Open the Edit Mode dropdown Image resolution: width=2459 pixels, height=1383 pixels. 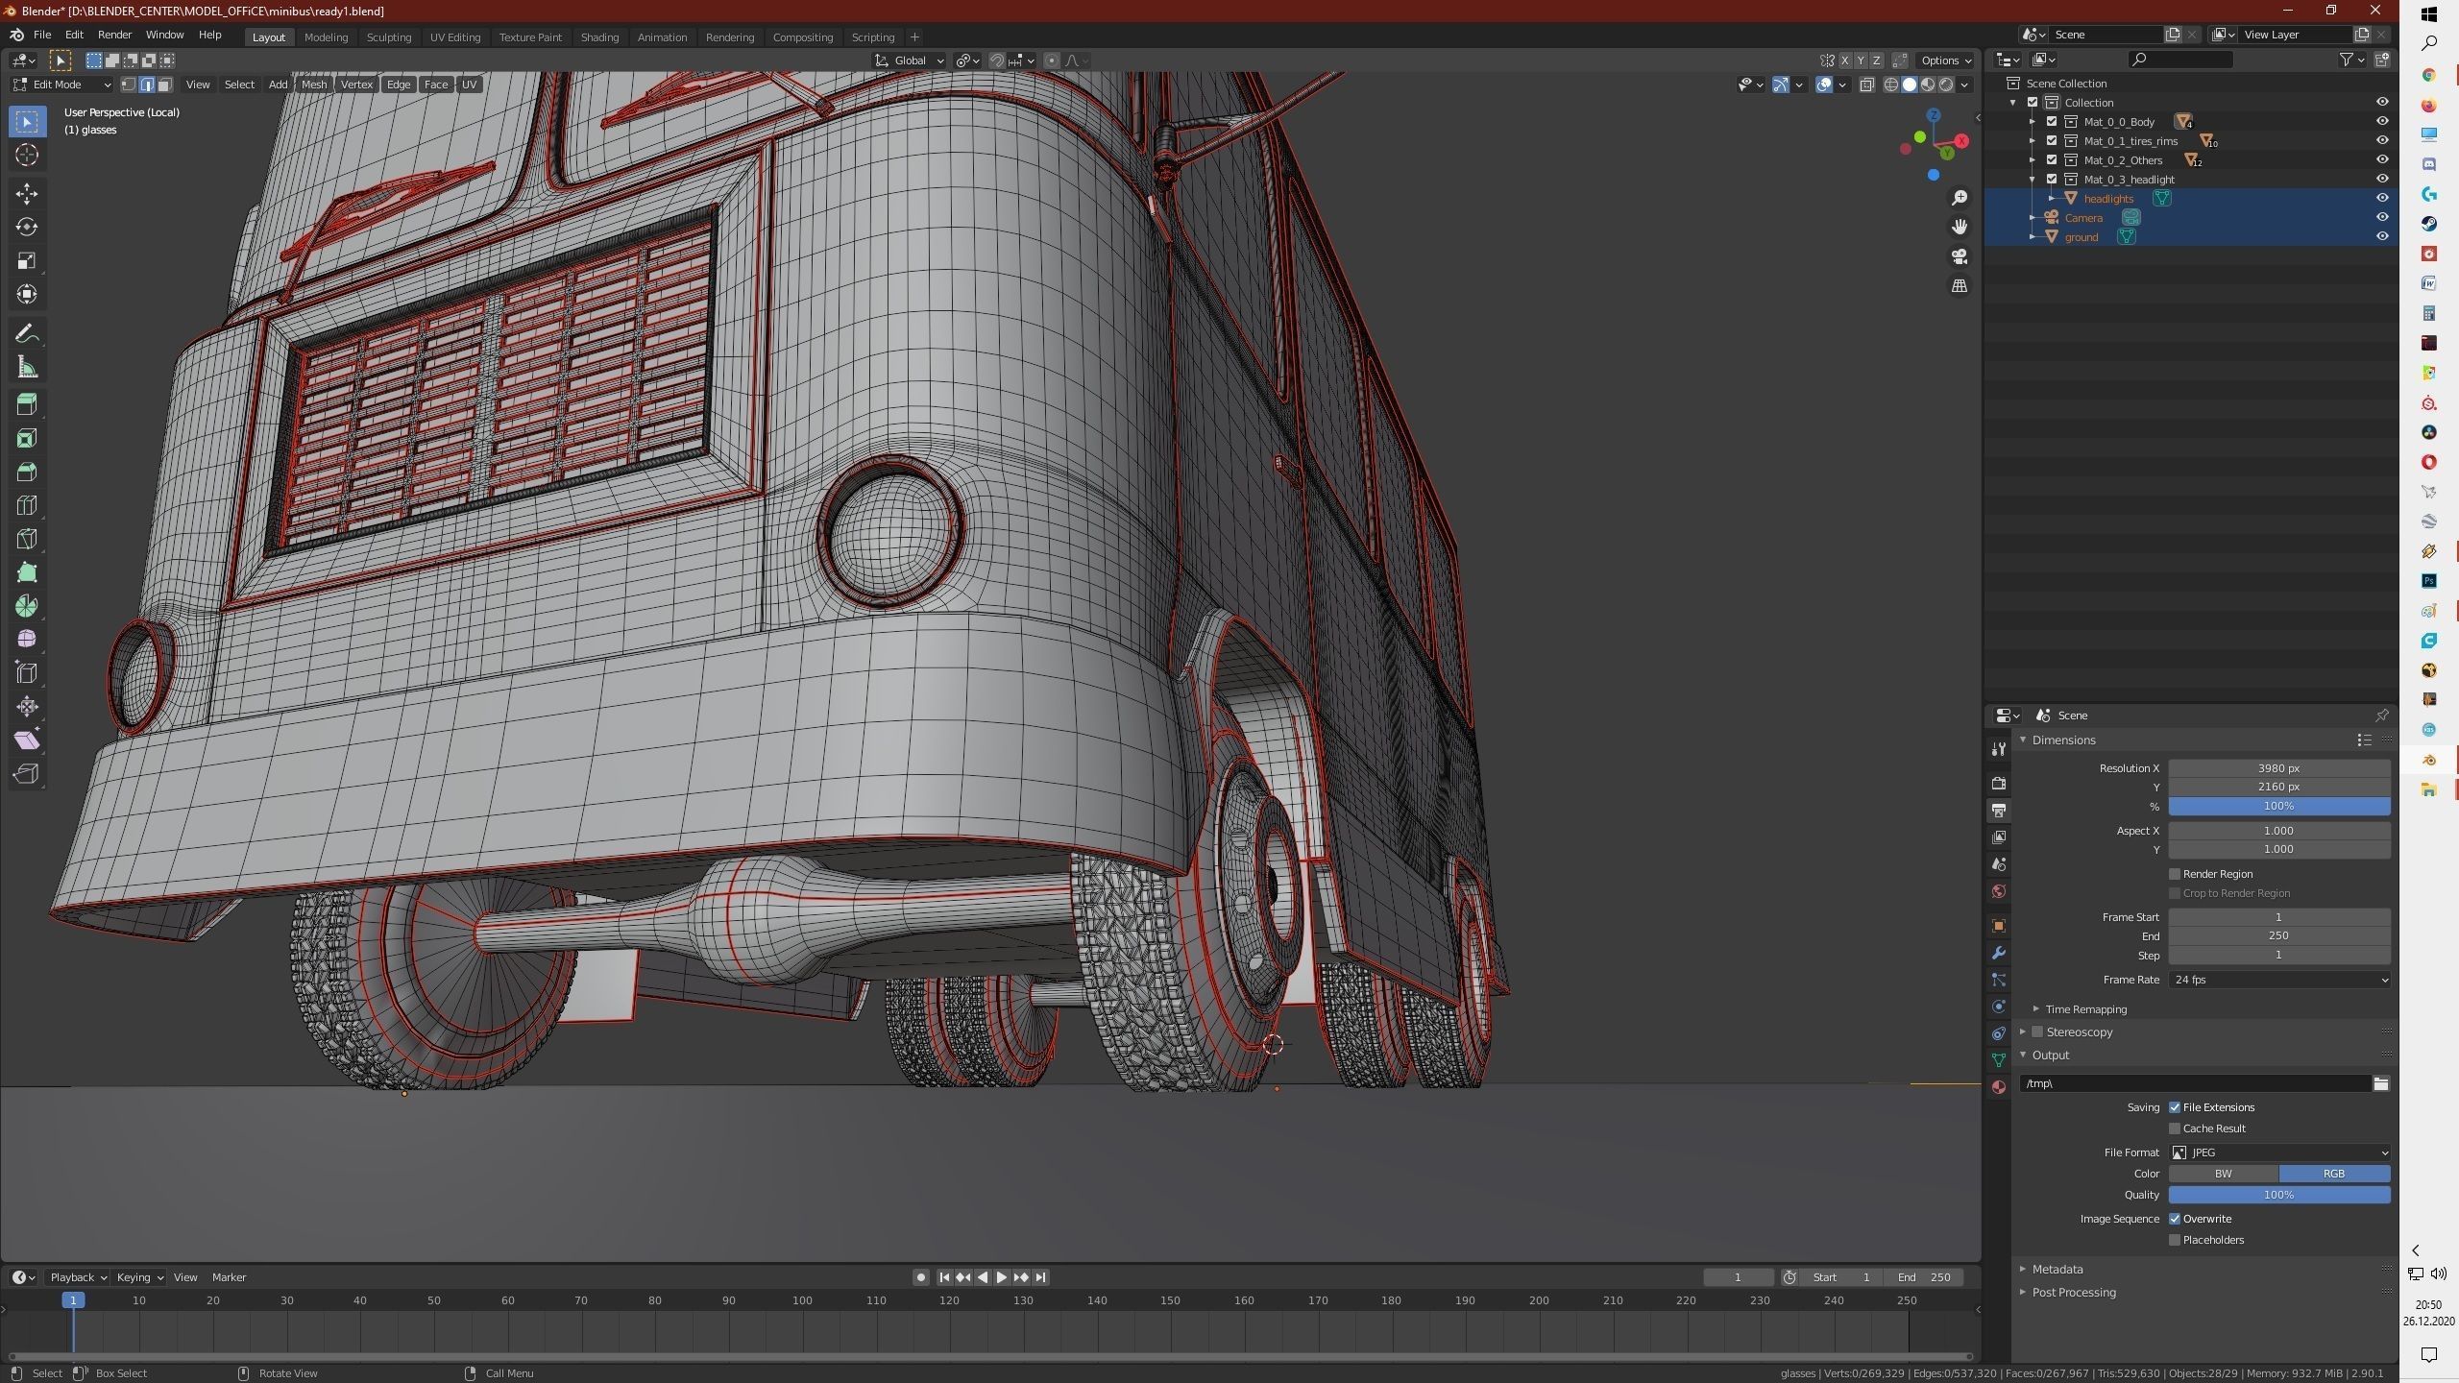(x=61, y=85)
